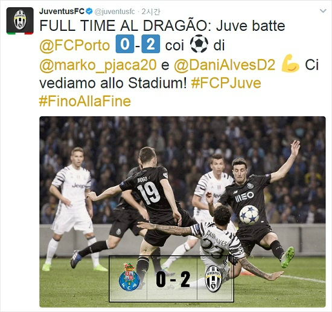The image size is (332, 312).
Task: Click the 0 - 2 scoreboard overlay
Action: coord(171,279)
